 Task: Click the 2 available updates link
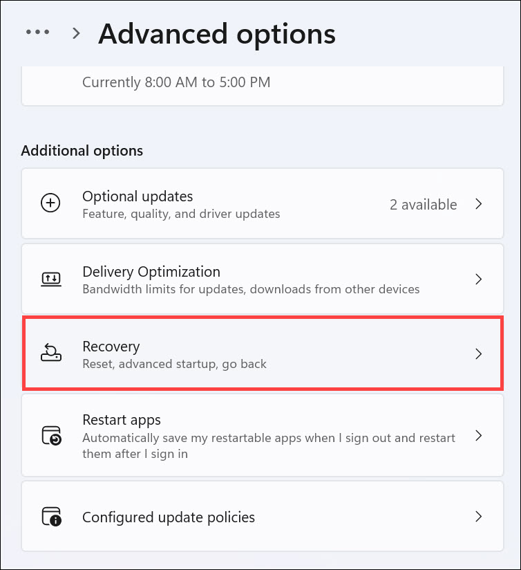[x=424, y=204]
